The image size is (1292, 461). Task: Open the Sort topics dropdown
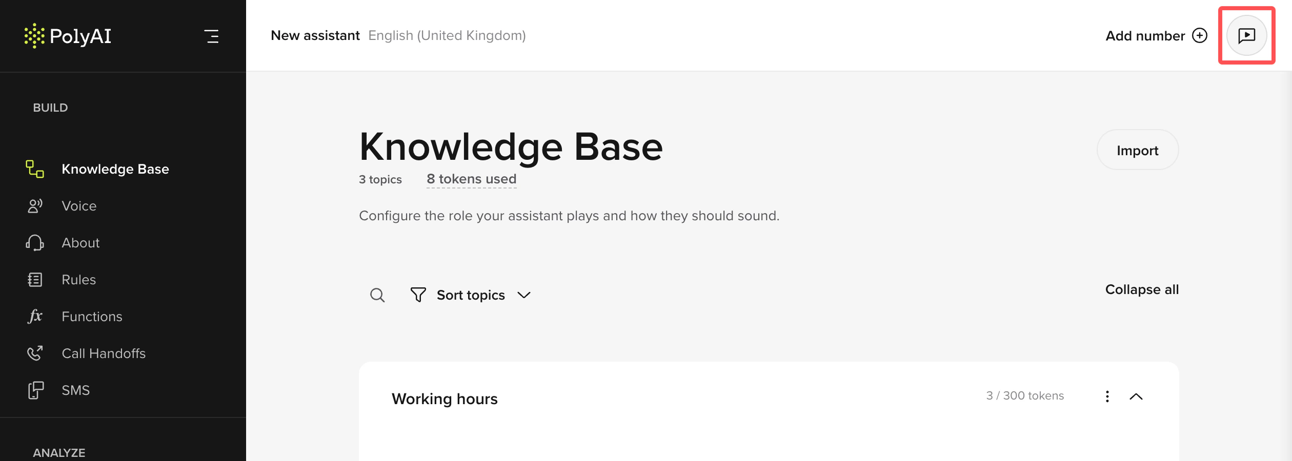tap(471, 295)
